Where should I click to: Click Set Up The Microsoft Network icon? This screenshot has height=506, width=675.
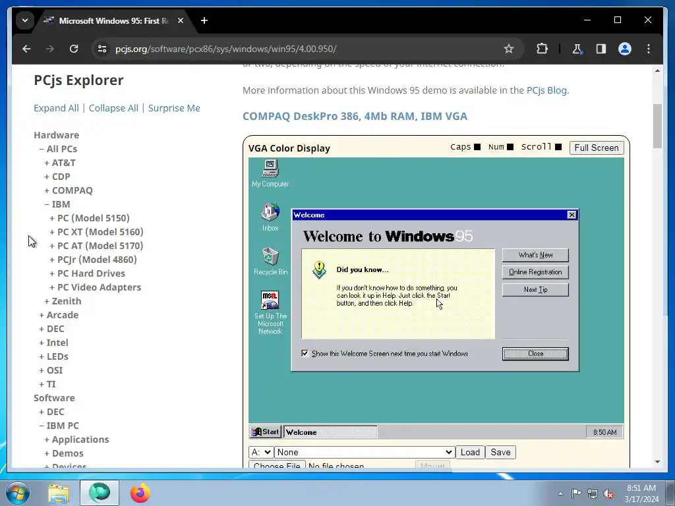[270, 312]
